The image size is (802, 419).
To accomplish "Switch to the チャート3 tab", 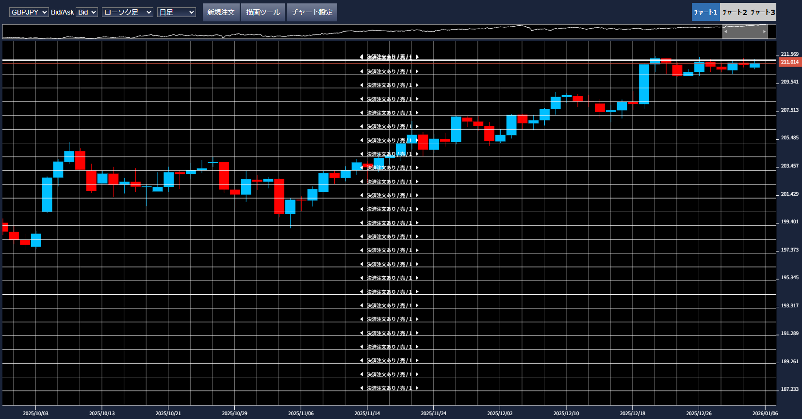I will point(763,12).
